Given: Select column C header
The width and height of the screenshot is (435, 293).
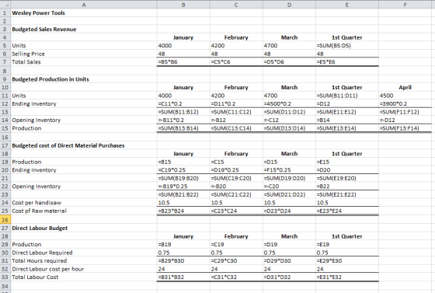Looking at the screenshot, I should pos(236,5).
